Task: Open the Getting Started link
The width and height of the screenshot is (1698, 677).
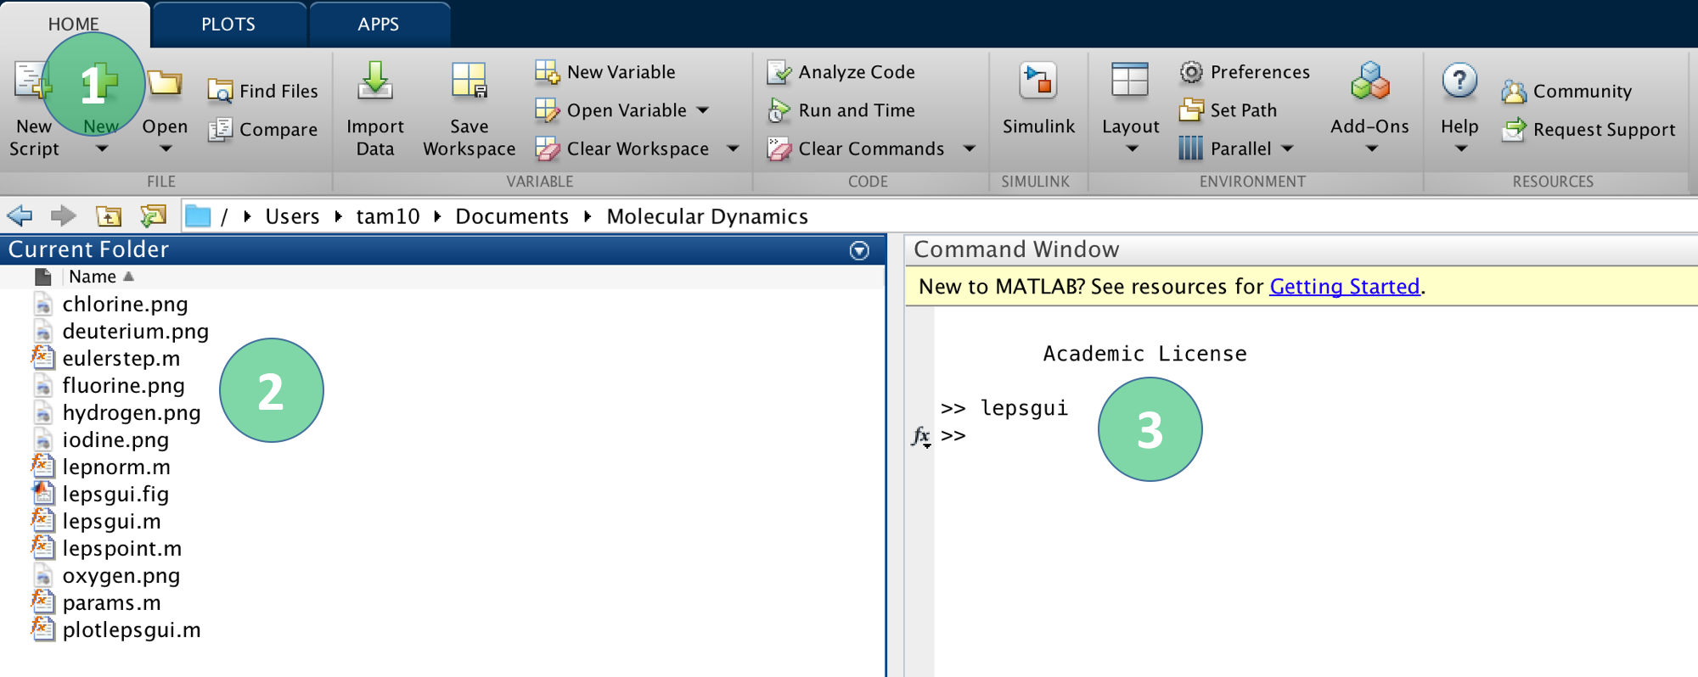Action: [x=1344, y=287]
